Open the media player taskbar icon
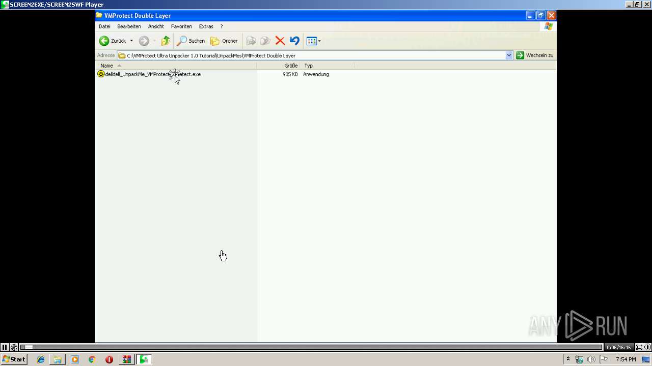Viewport: 652px width, 366px height. coord(75,359)
